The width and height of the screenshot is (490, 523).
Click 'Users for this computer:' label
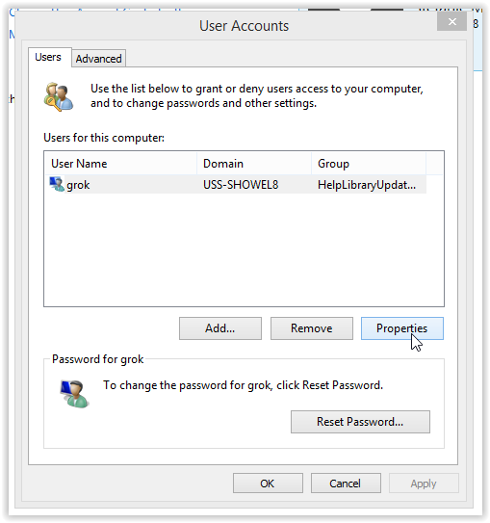pyautogui.click(x=104, y=138)
